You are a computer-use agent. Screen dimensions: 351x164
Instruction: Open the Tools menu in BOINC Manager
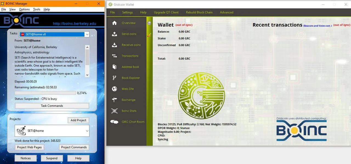[x=37, y=9]
